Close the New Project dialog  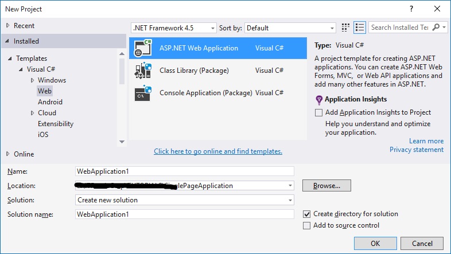437,9
